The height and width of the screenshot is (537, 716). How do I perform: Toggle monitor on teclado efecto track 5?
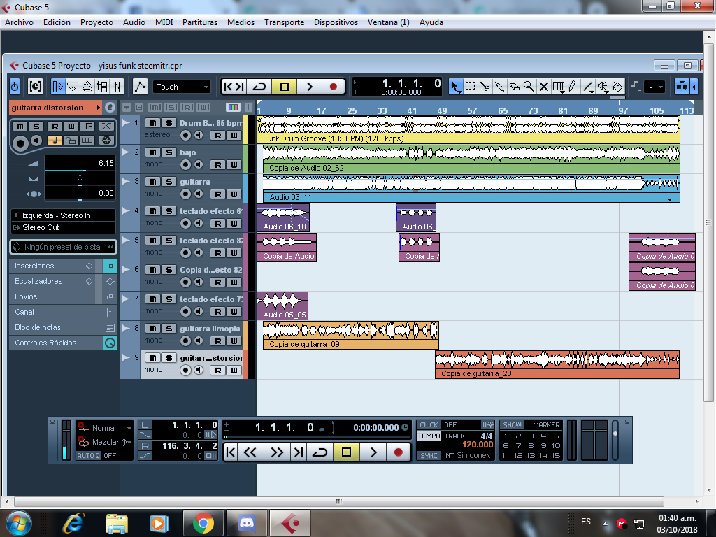click(x=199, y=252)
